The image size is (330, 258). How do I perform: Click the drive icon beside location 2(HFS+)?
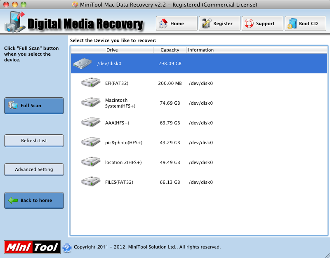coord(91,162)
